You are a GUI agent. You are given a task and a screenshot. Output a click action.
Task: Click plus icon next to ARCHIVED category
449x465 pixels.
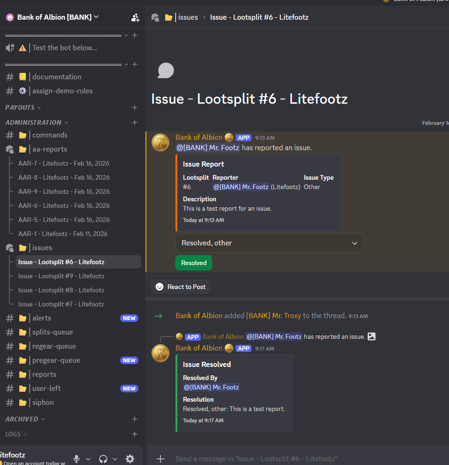pyautogui.click(x=135, y=419)
